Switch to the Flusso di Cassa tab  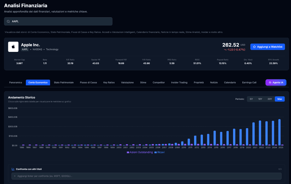(88, 83)
